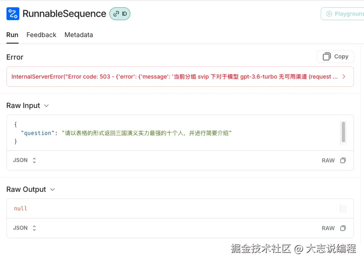Click the null value in Raw Output
This screenshot has width=364, height=262.
click(x=21, y=208)
